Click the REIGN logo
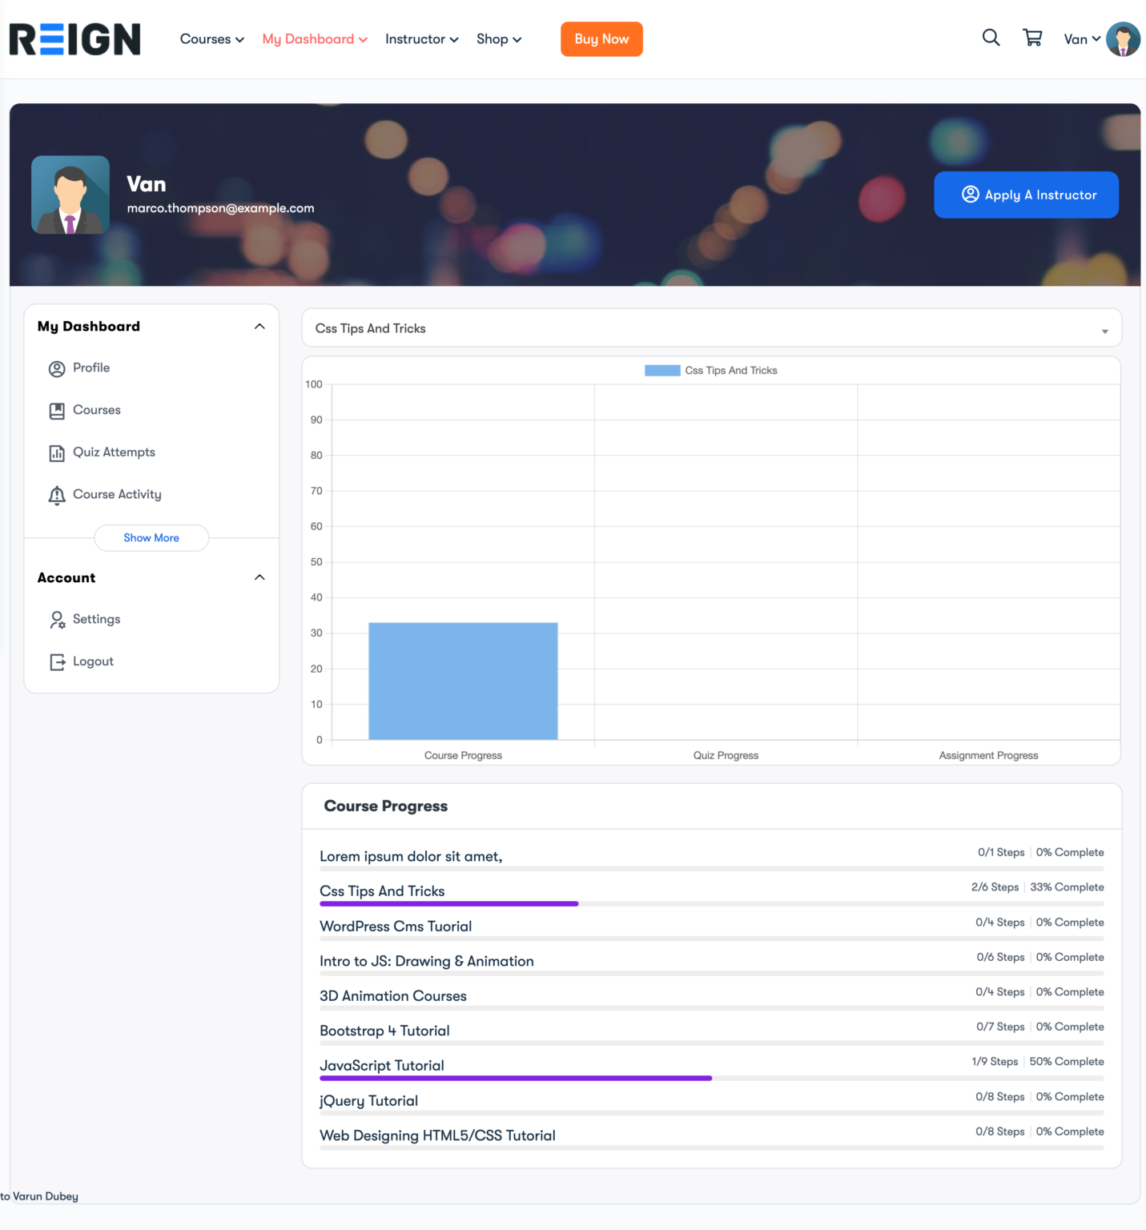The width and height of the screenshot is (1146, 1230). coord(74,38)
